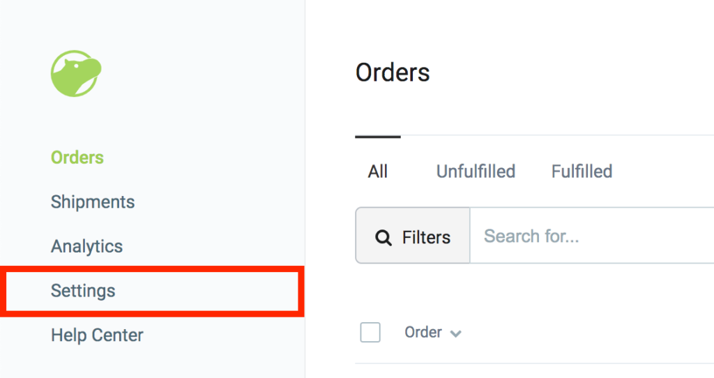Image resolution: width=714 pixels, height=378 pixels.
Task: Show the Fulfilled orders tab
Action: [x=582, y=172]
